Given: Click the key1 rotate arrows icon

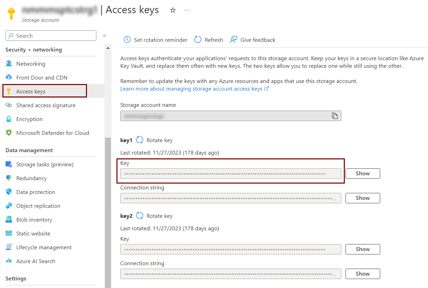Looking at the screenshot, I should click(x=140, y=140).
